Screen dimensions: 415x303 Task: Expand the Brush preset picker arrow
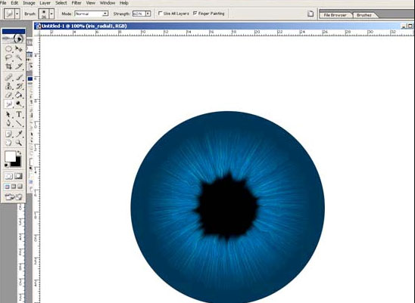[51, 14]
